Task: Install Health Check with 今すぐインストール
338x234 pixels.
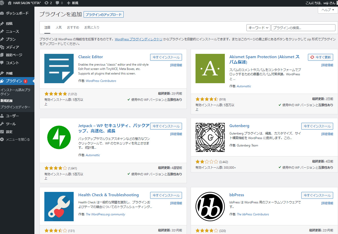Action: (166, 195)
